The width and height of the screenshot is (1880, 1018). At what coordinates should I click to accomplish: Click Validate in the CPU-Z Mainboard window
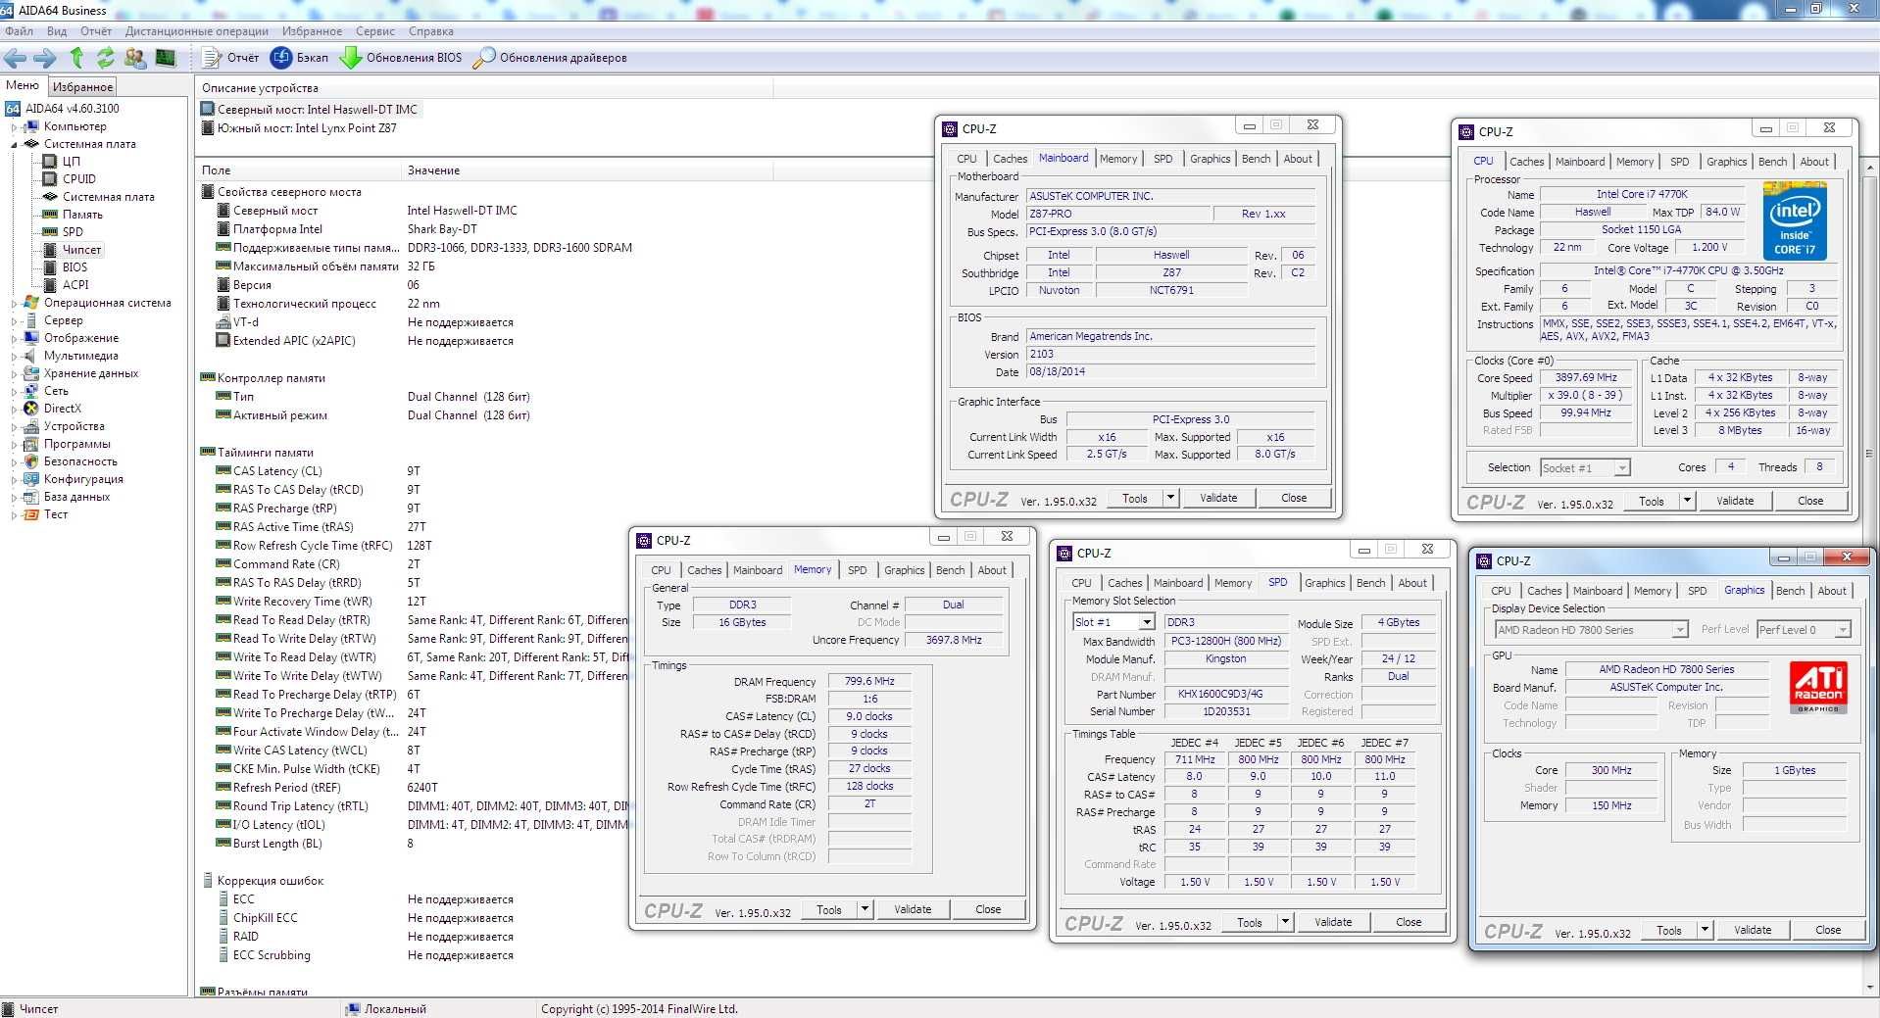tap(1218, 498)
